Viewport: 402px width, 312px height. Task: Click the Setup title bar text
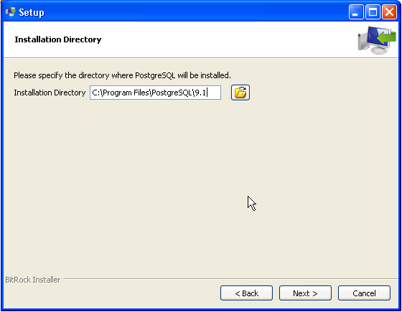(32, 12)
